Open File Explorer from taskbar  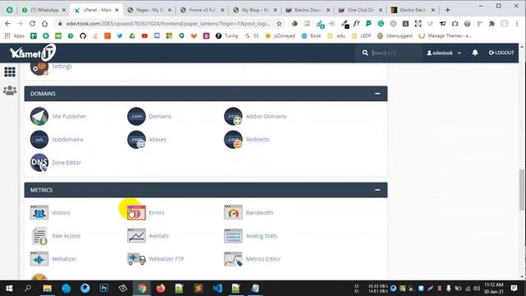48,289
